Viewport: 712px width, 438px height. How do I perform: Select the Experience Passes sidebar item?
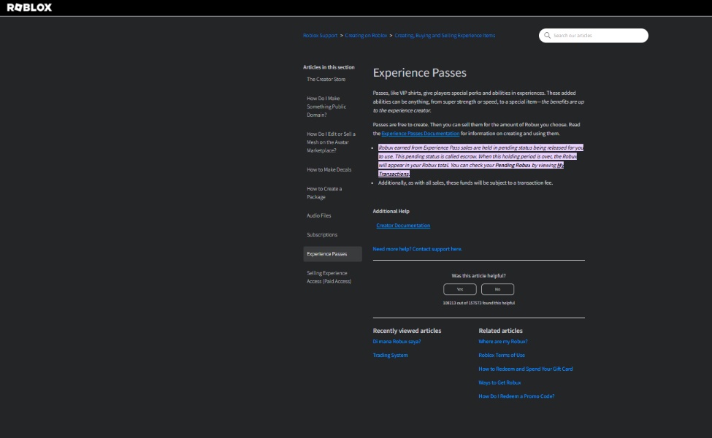(x=332, y=254)
